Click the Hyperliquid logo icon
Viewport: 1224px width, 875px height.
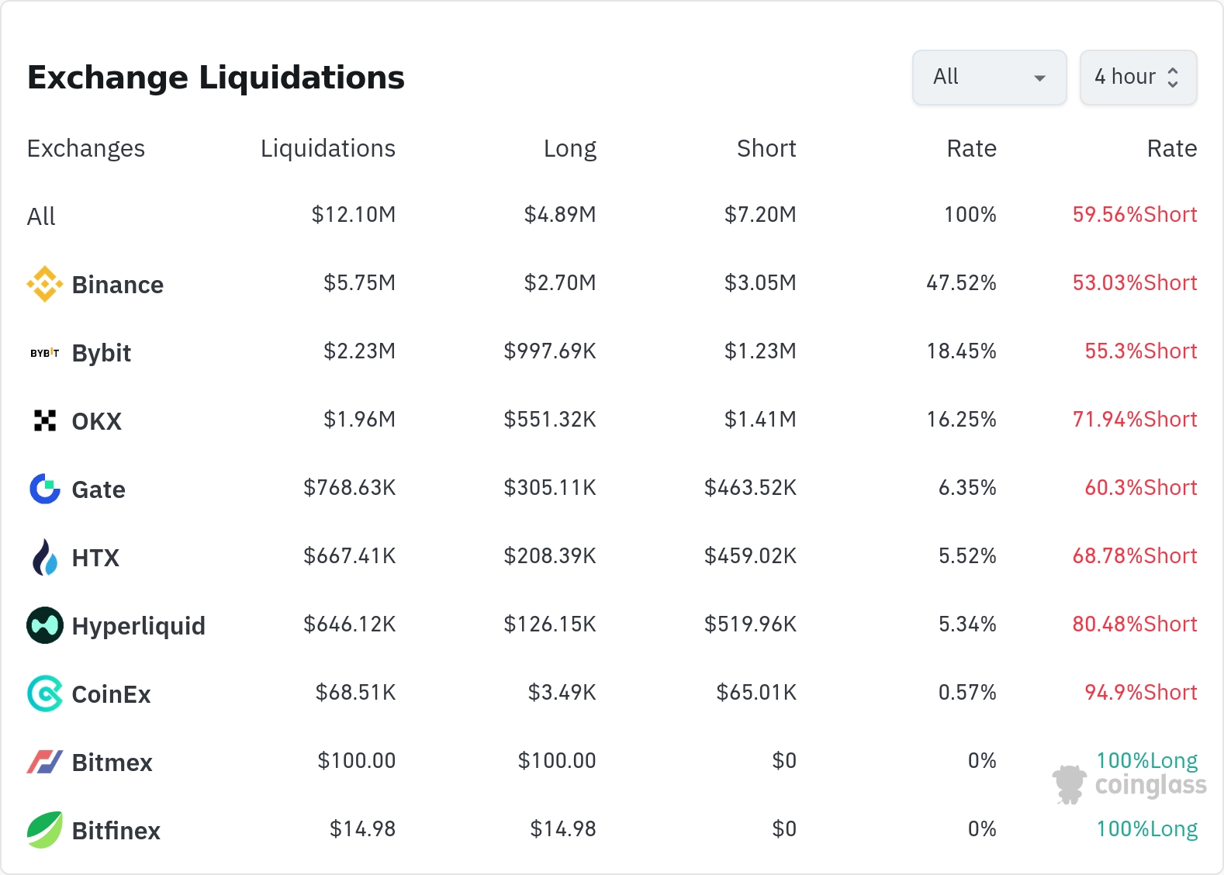45,625
